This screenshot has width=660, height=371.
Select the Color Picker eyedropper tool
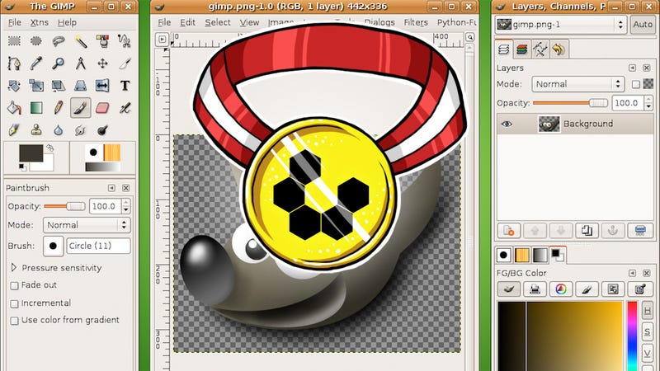coord(36,63)
